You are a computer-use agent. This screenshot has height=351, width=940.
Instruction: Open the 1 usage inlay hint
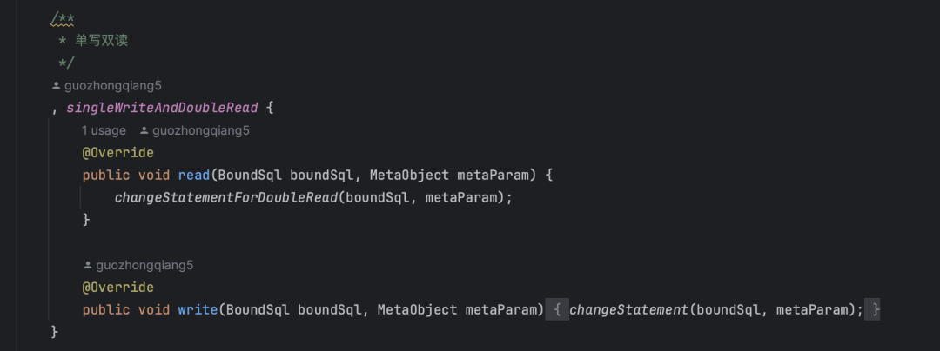pos(104,130)
